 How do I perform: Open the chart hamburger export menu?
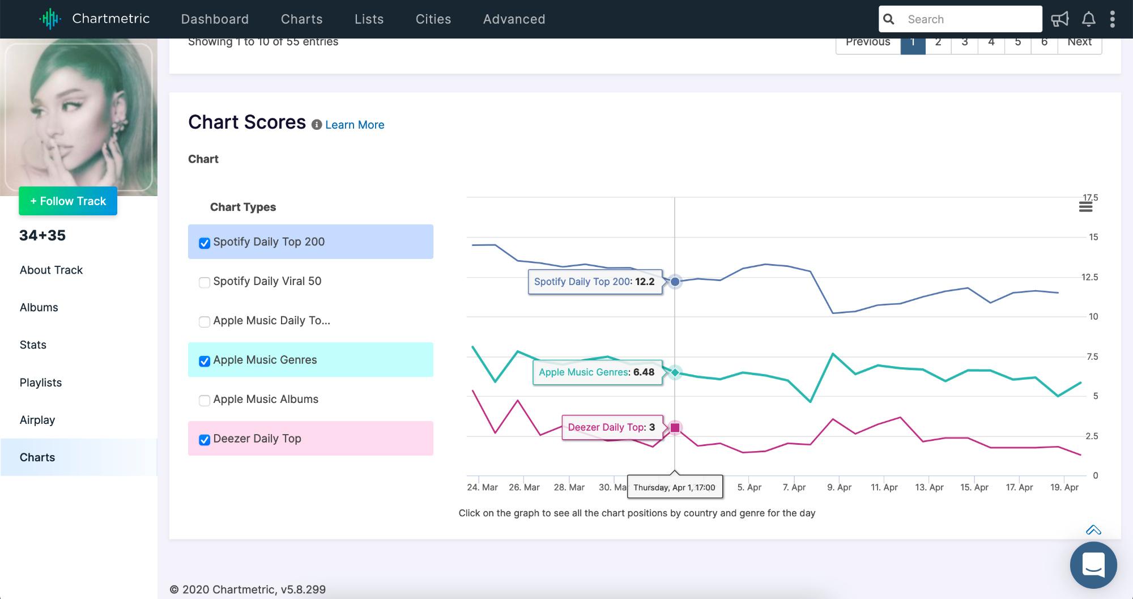tap(1085, 207)
